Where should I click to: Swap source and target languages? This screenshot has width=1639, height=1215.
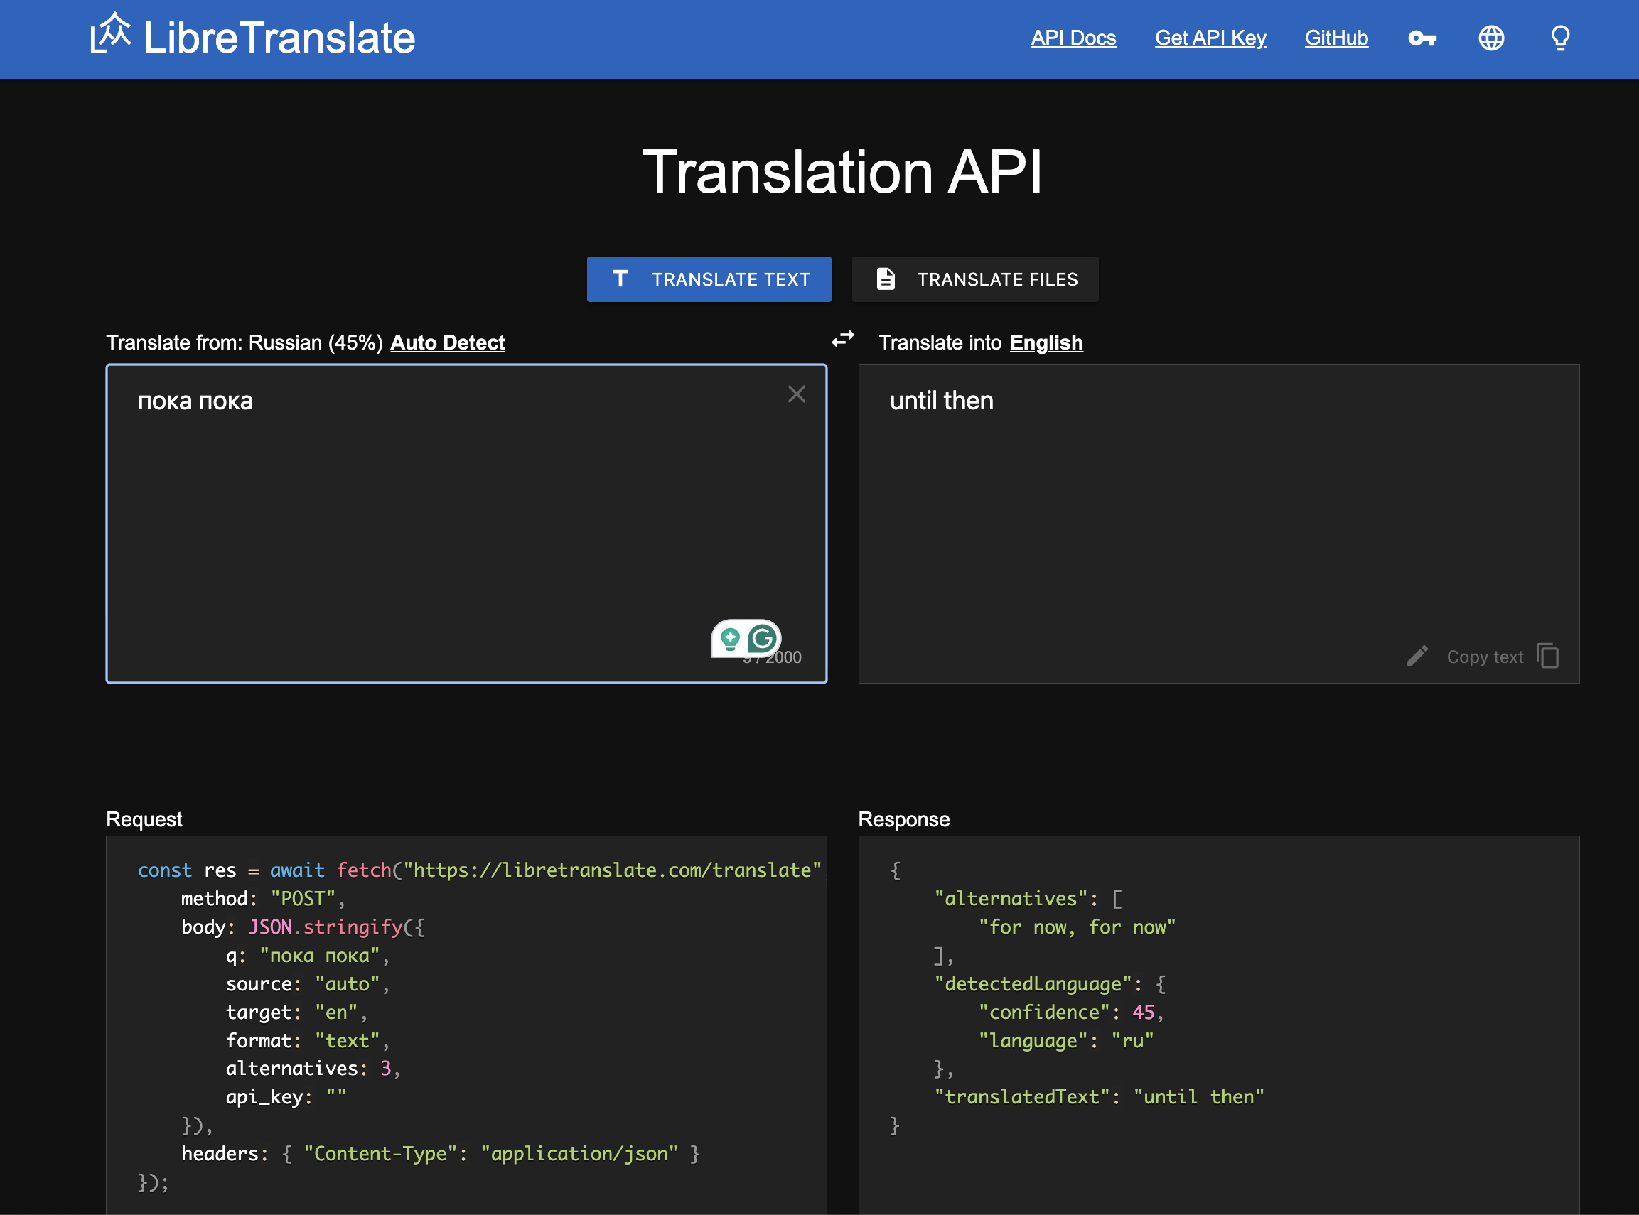pyautogui.click(x=842, y=339)
